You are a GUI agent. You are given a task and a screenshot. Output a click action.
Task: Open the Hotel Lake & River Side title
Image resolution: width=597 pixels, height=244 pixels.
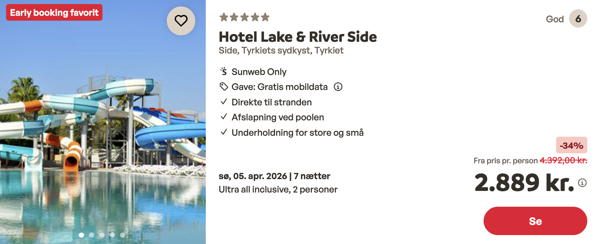298,37
